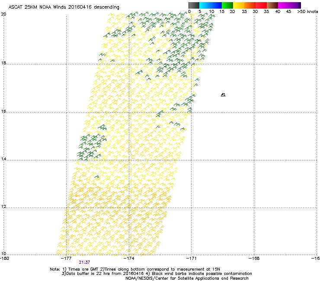
Task: Click the -177 longitude axis label
Action: (66, 259)
